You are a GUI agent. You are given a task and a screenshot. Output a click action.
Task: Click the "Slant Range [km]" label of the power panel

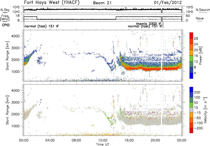[x=7, y=56]
